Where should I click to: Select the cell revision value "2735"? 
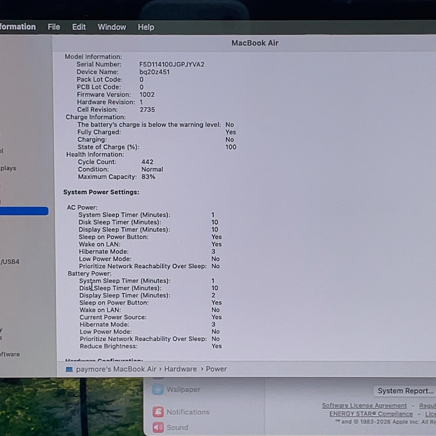148,109
